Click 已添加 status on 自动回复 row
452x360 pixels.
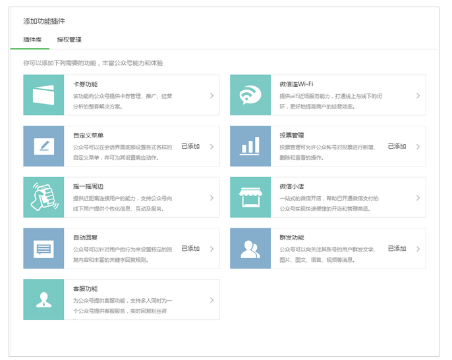pyautogui.click(x=190, y=249)
